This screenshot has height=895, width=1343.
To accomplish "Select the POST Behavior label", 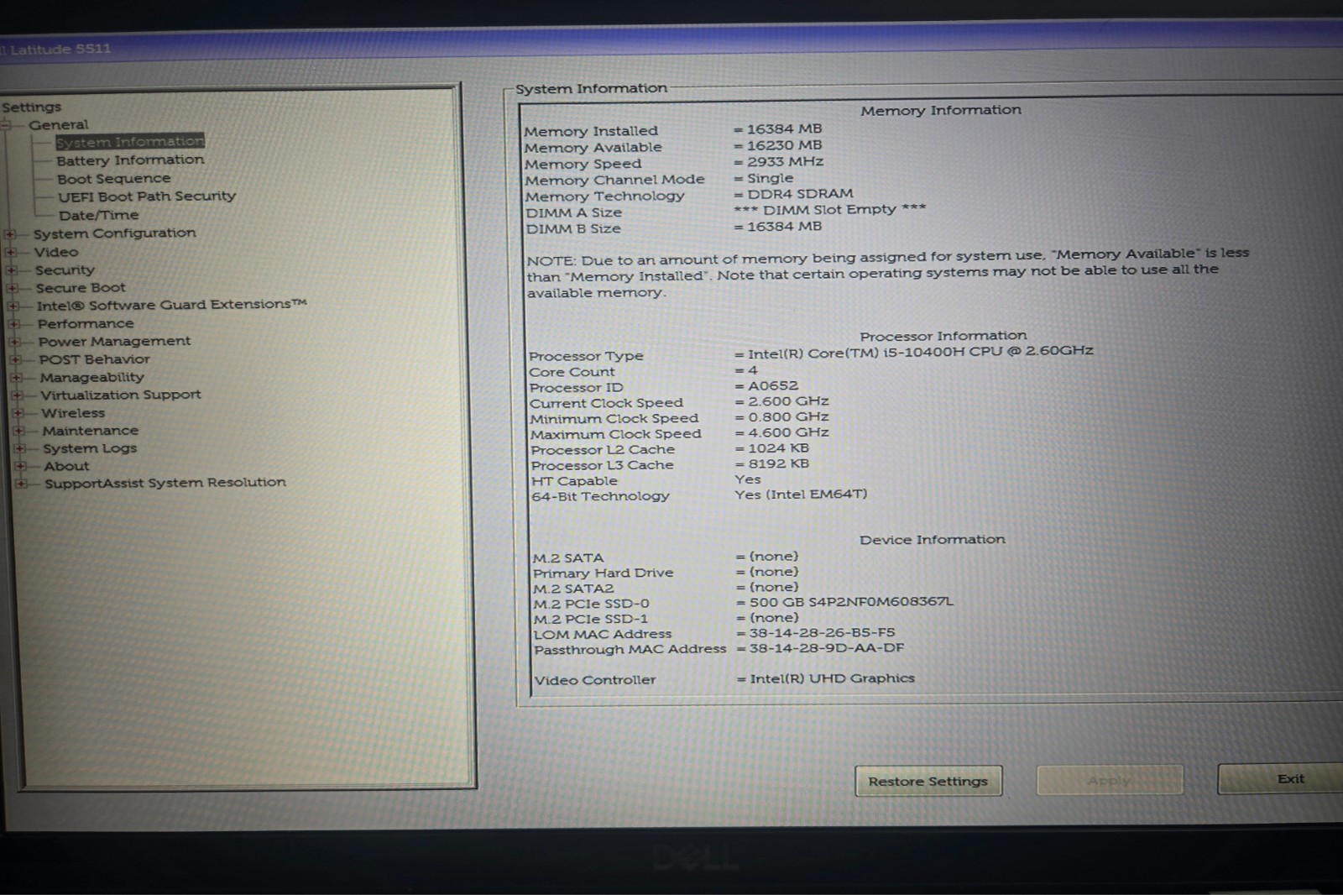I will (94, 359).
